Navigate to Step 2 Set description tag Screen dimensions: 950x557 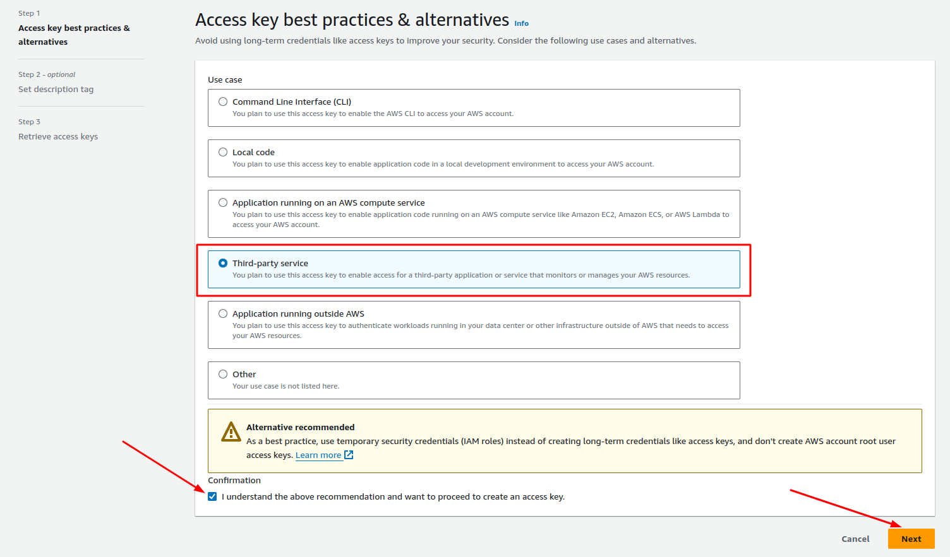click(x=56, y=88)
